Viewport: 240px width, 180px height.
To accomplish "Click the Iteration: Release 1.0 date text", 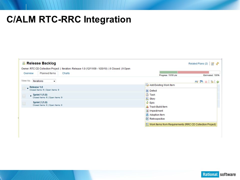I will 85,69.
